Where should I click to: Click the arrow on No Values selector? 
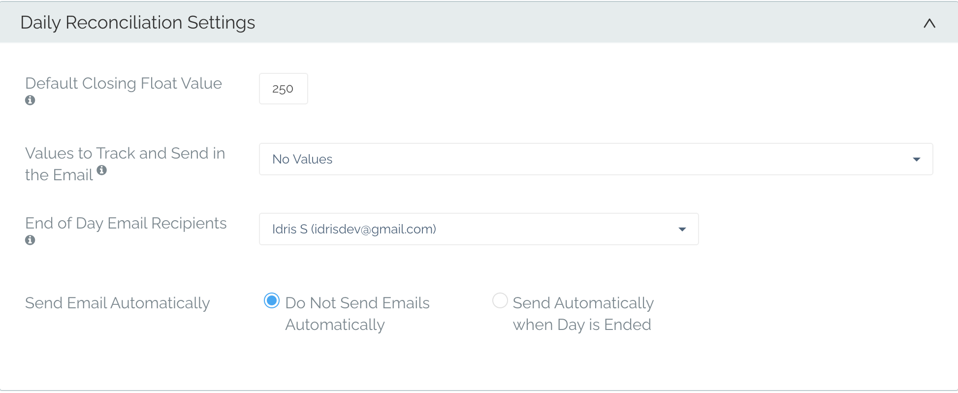pyautogui.click(x=916, y=159)
